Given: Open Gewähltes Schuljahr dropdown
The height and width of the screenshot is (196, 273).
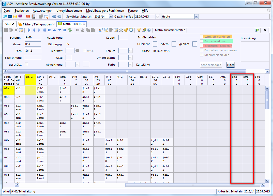Looking at the screenshot, I should point(111,17).
